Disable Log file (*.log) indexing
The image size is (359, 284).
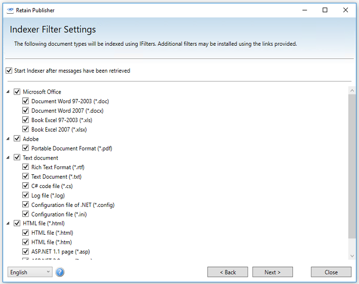(26, 196)
